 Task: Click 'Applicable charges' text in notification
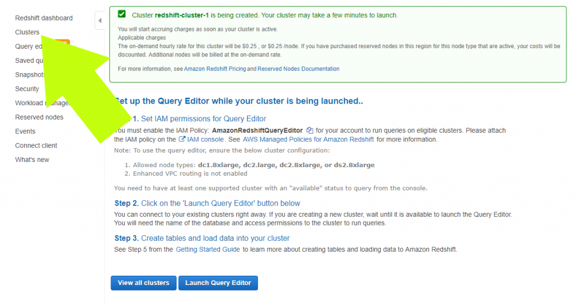point(142,37)
